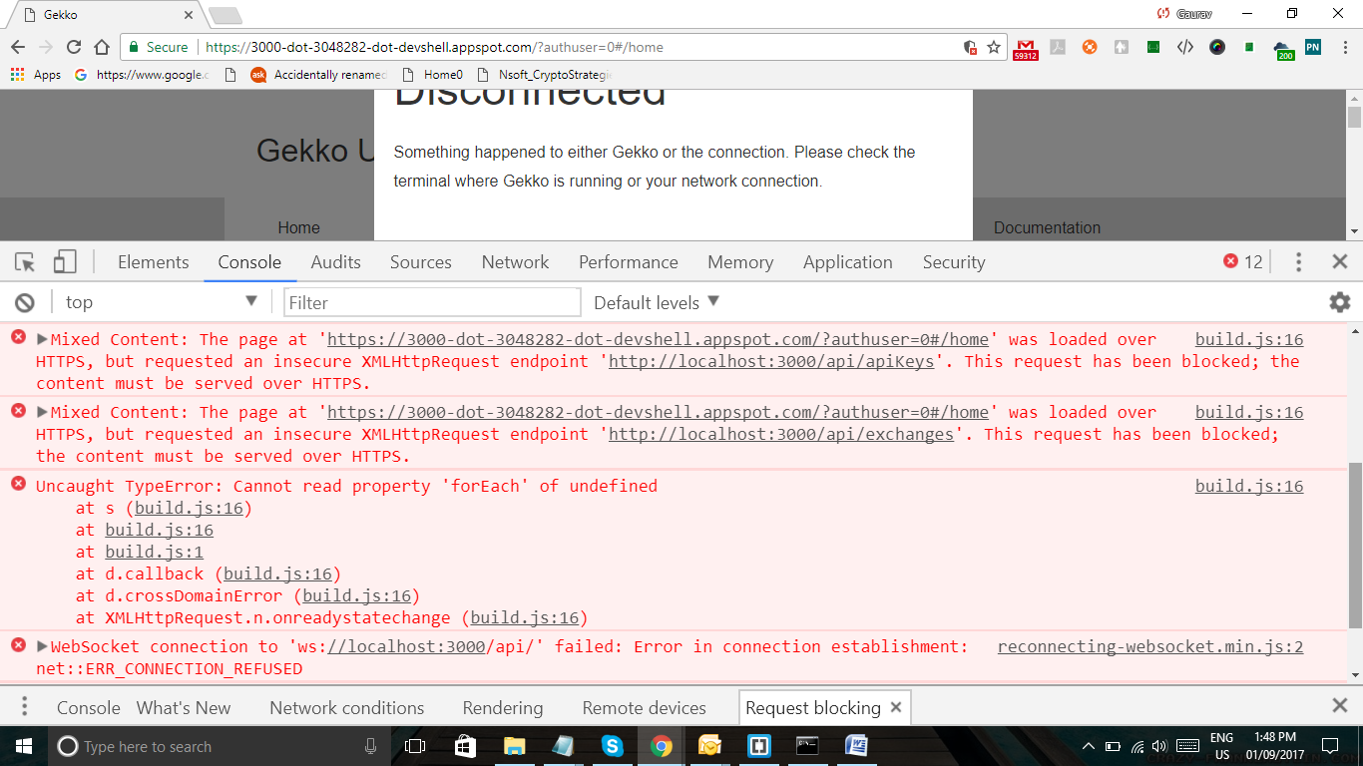
Task: Select the Console tab
Action: click(x=249, y=262)
